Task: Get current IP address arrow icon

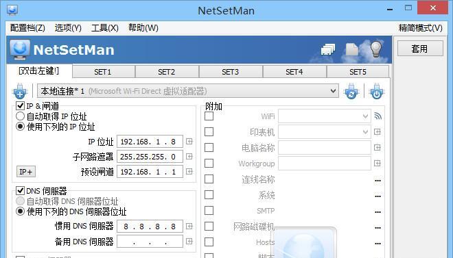Action: (x=189, y=142)
